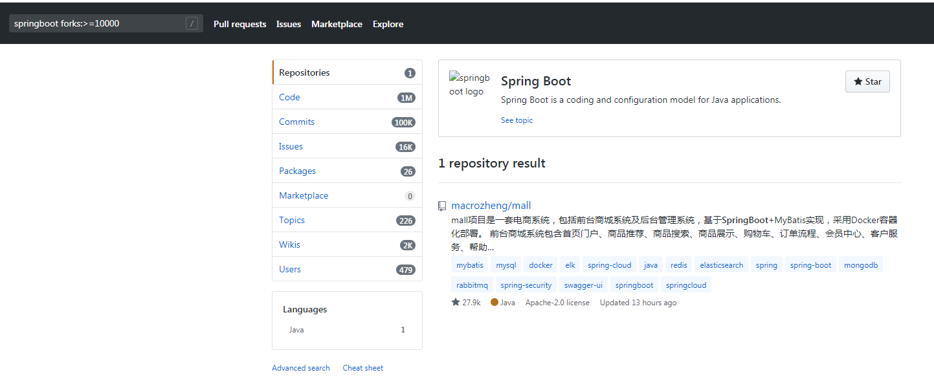Viewport: 934px width, 390px height.
Task: Click the star icon inside the Star button
Action: 859,81
